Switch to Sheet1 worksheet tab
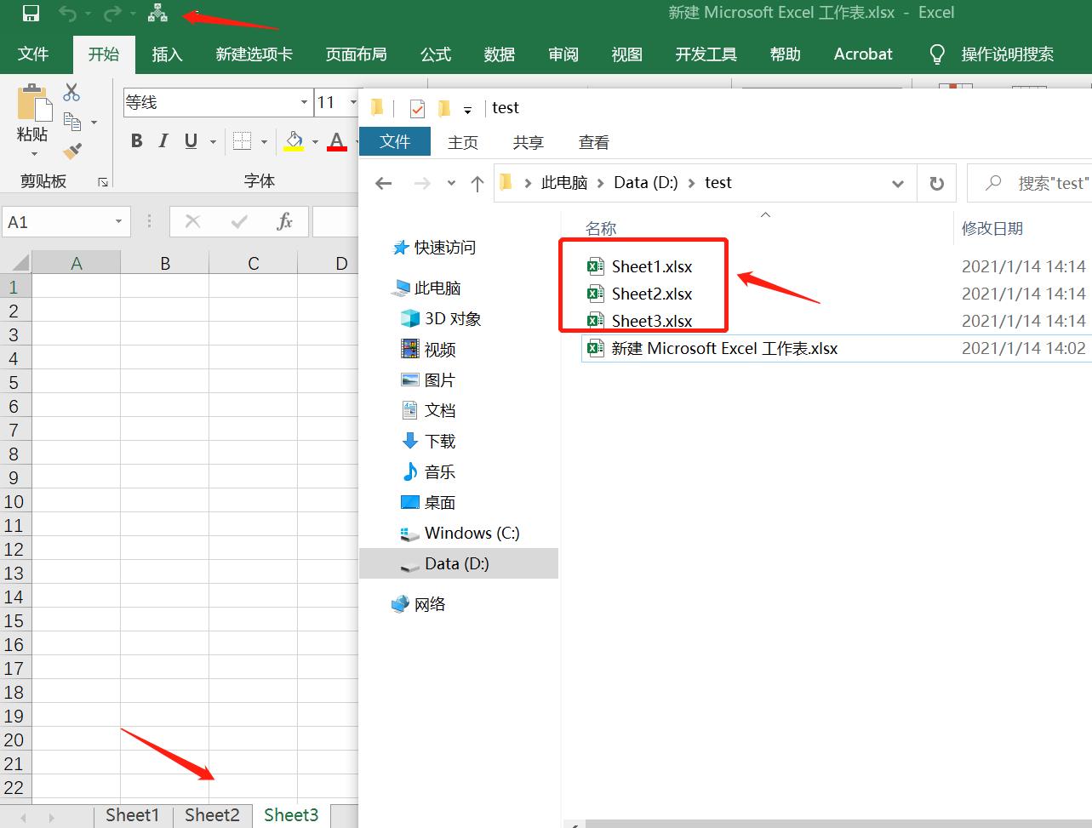This screenshot has height=828, width=1092. click(x=132, y=815)
